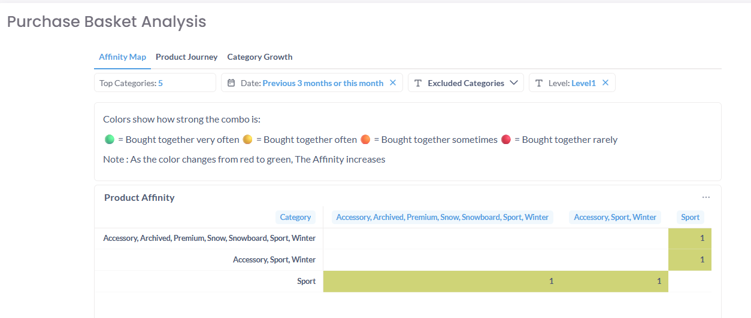This screenshot has width=751, height=318.
Task: Click the green cell in Sport row
Action: point(495,282)
